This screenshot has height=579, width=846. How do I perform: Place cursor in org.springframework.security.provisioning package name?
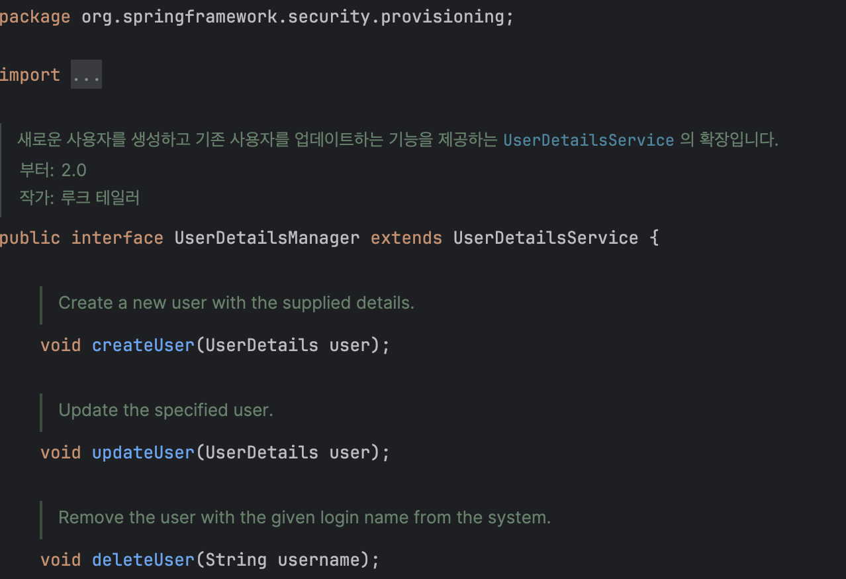point(293,17)
